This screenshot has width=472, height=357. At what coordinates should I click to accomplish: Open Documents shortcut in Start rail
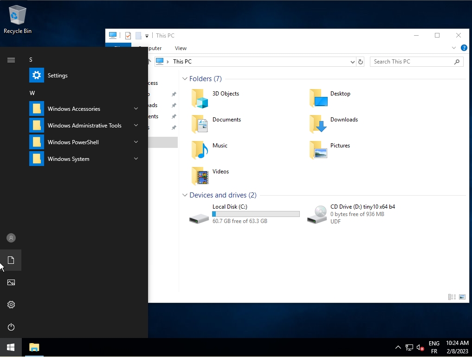click(x=11, y=260)
